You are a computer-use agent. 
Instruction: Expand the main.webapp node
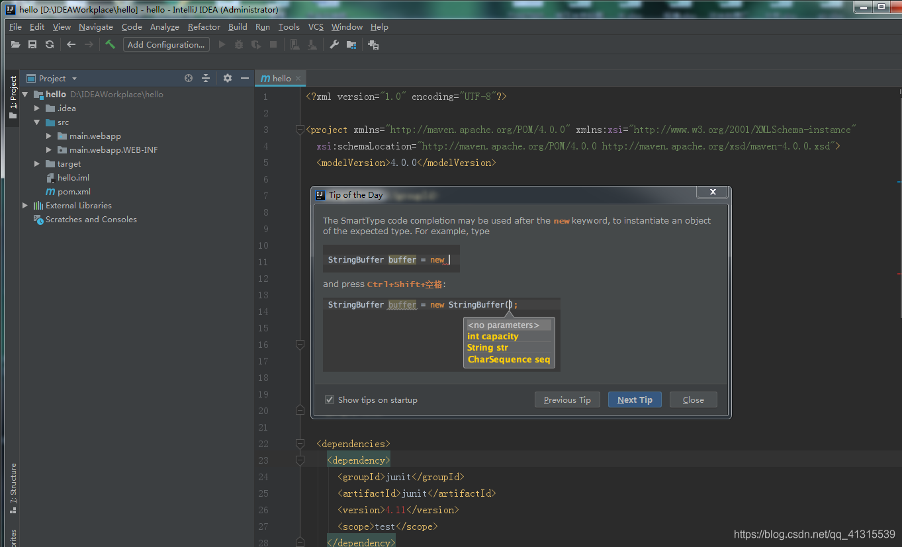pyautogui.click(x=49, y=136)
